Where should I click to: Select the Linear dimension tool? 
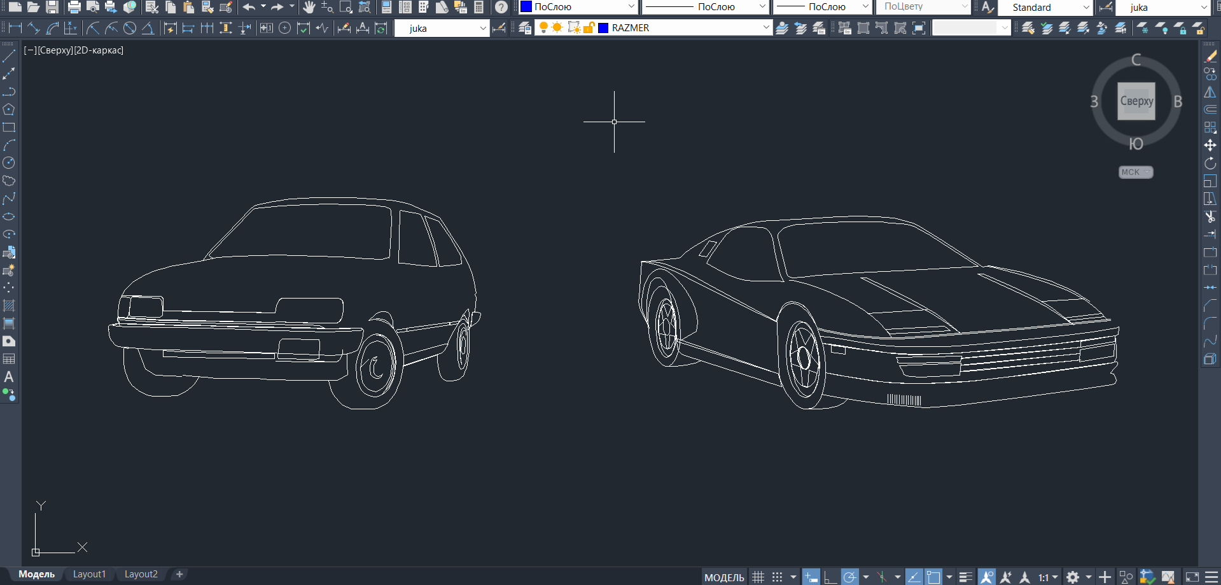(15, 28)
